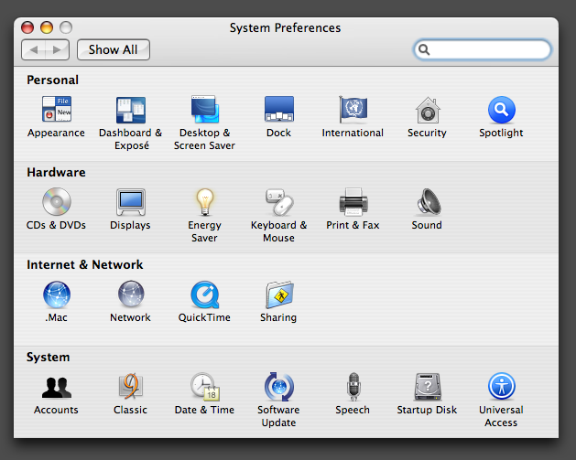Go back with the left arrow button
Image resolution: width=576 pixels, height=460 pixels.
tap(34, 49)
